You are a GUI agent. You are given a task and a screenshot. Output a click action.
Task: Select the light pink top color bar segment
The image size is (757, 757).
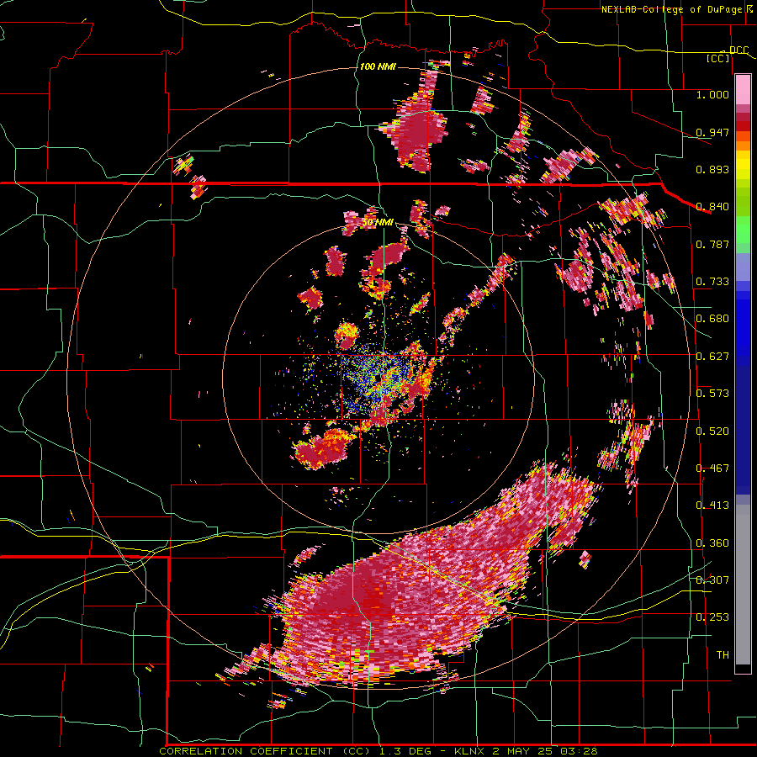click(x=743, y=90)
